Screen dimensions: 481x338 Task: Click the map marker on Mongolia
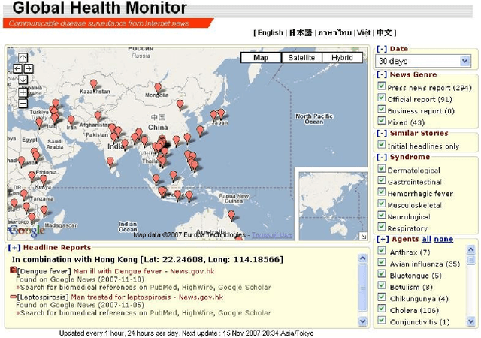158,88
